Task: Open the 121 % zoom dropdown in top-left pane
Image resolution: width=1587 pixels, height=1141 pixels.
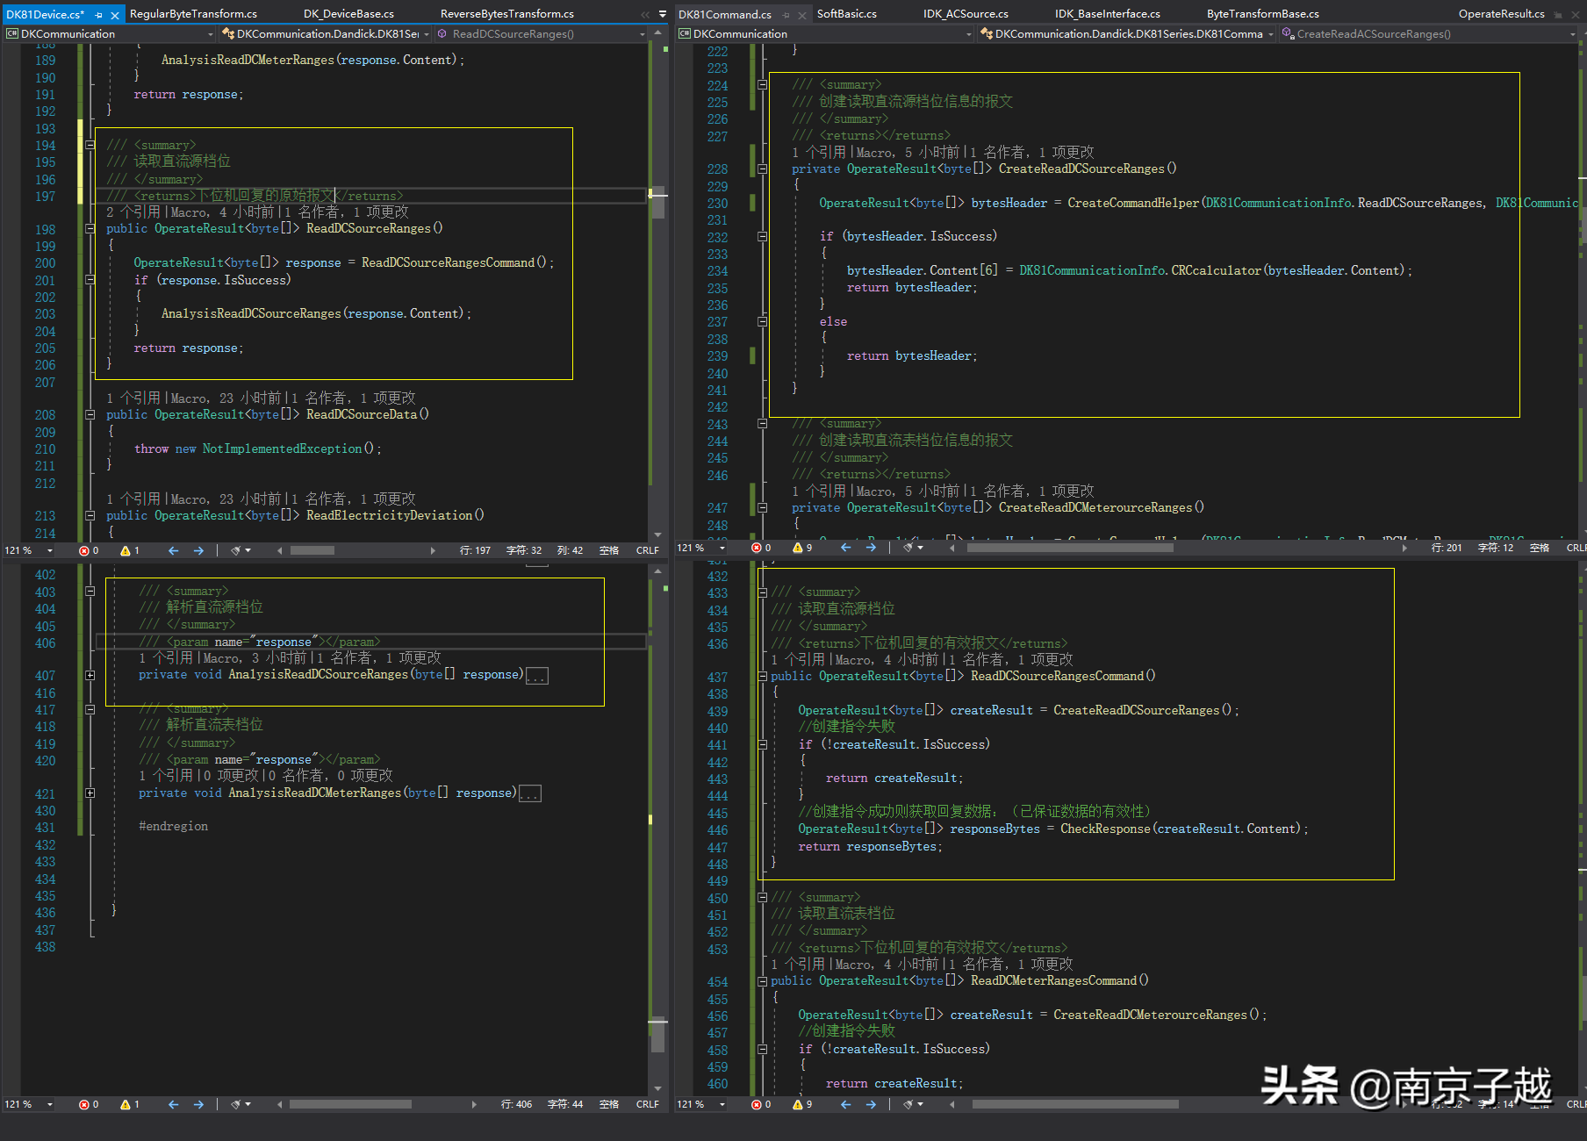Action: 49,551
